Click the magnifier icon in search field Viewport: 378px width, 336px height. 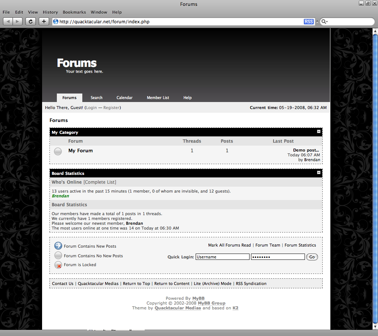coord(324,22)
